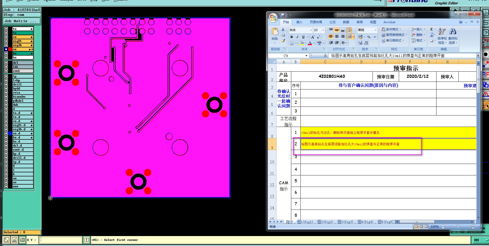This screenshot has width=489, height=246.
Task: Open Sort and Filter icon
Action: point(442,32)
